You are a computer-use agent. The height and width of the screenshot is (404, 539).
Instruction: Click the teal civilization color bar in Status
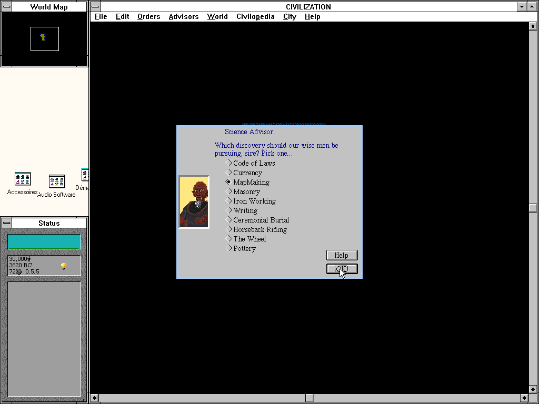(x=44, y=241)
